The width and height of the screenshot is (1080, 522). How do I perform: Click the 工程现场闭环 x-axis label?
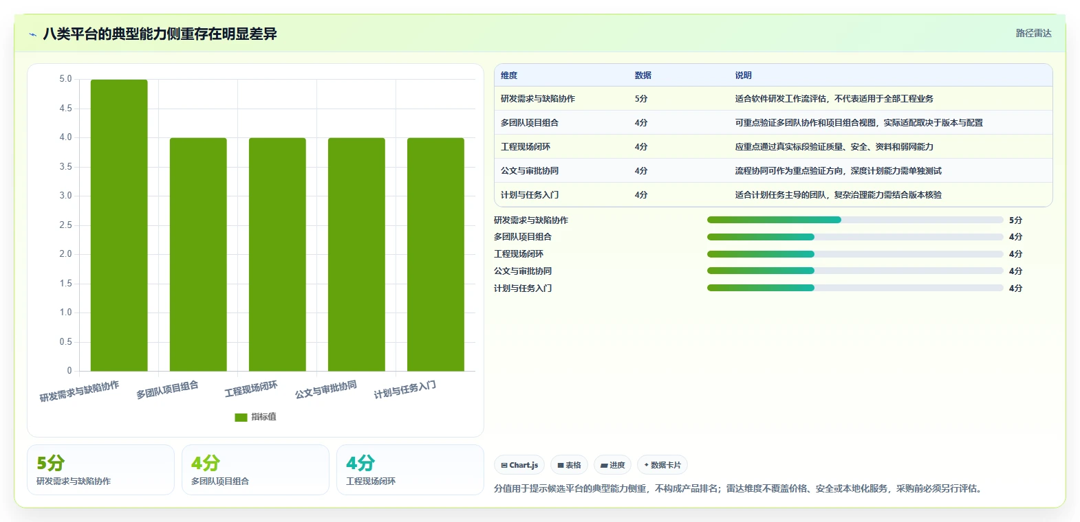pyautogui.click(x=251, y=389)
